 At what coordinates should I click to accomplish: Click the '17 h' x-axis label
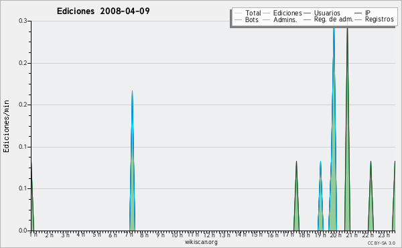click(288, 235)
